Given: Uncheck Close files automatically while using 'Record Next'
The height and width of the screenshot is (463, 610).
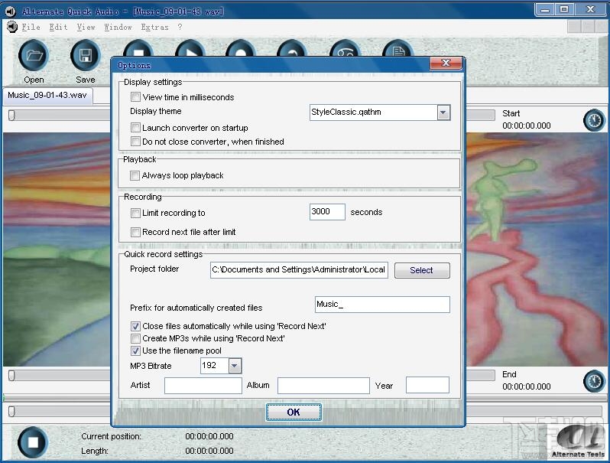Looking at the screenshot, I should click(x=135, y=326).
